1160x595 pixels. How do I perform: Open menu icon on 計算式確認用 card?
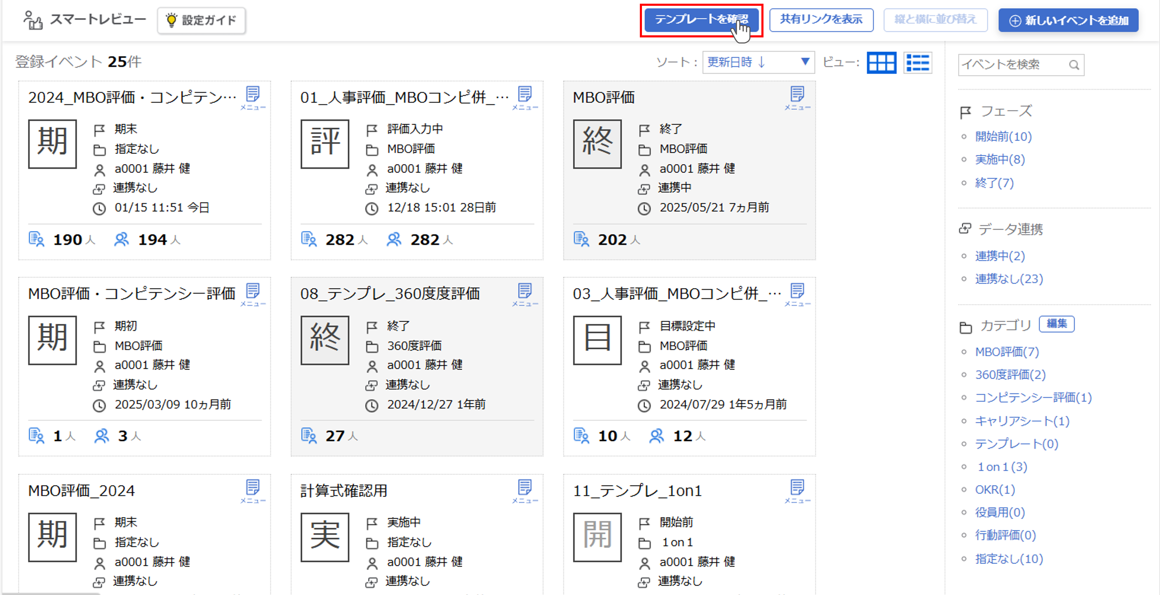[x=525, y=490]
